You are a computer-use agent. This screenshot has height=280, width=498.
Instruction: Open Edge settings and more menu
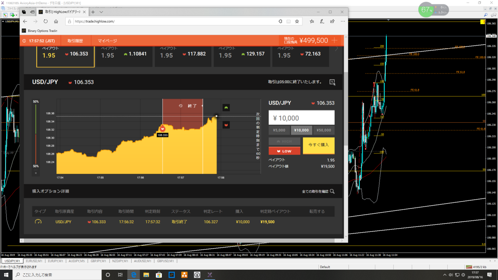click(343, 21)
